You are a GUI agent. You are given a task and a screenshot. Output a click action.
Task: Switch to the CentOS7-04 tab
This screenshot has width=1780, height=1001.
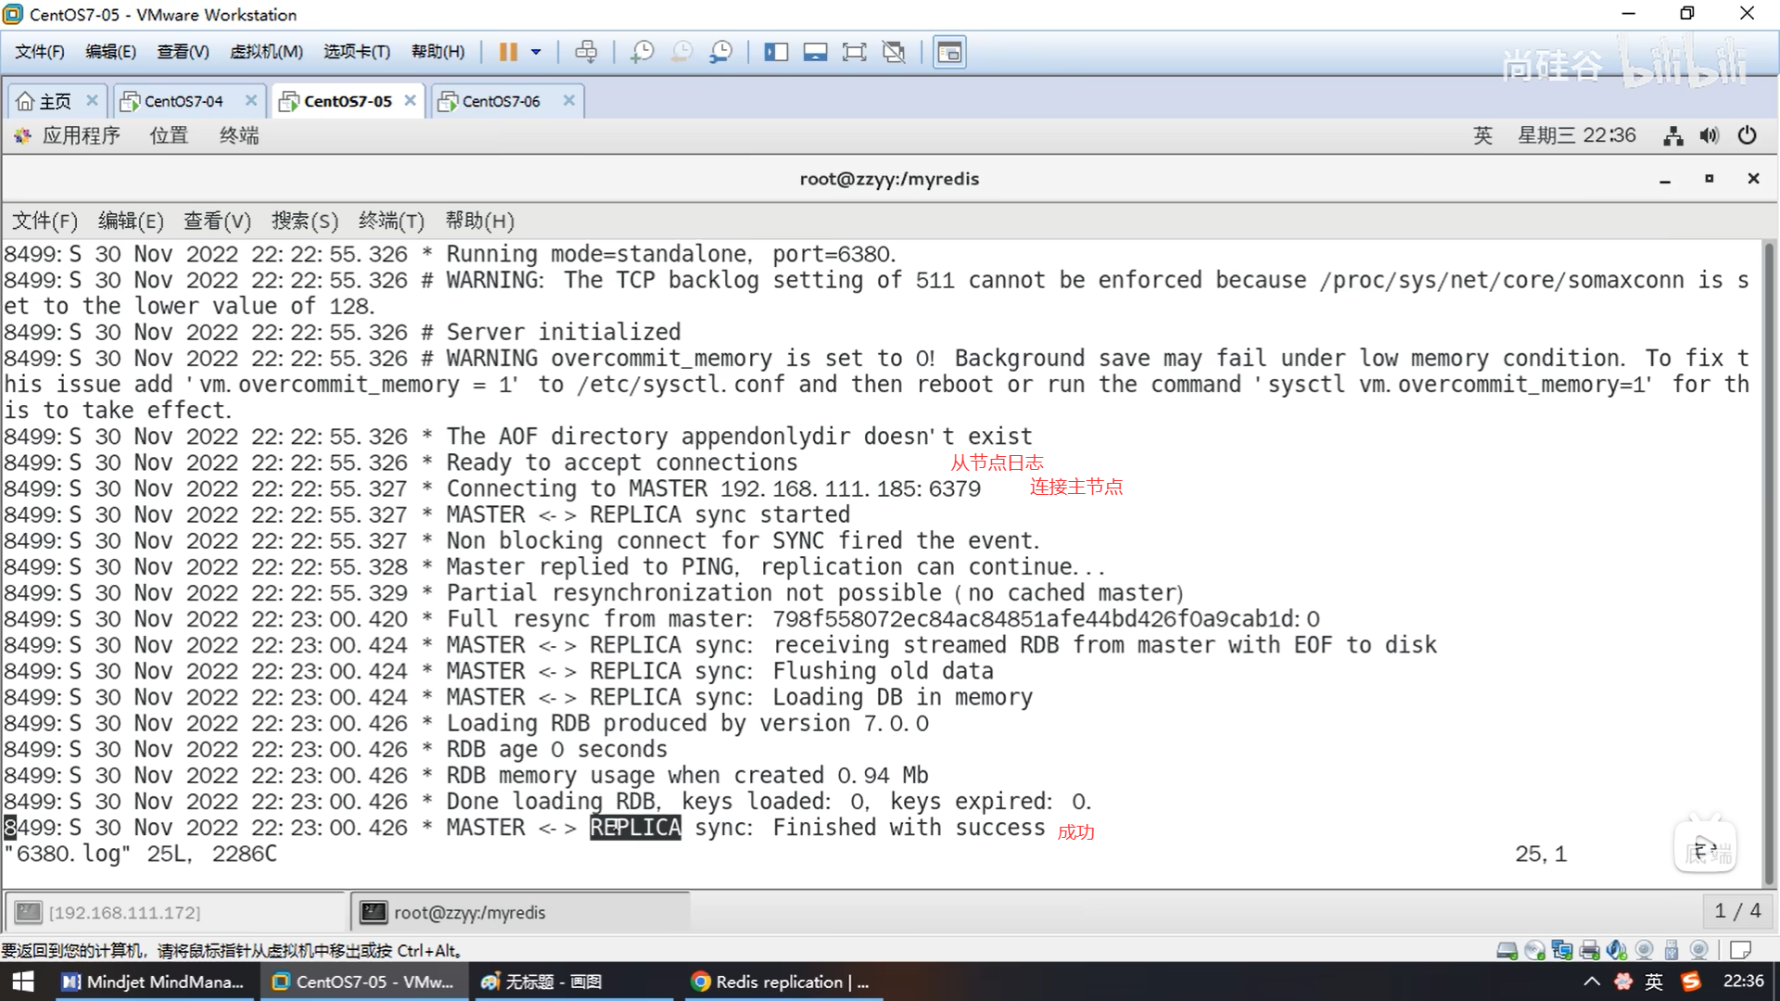click(184, 101)
